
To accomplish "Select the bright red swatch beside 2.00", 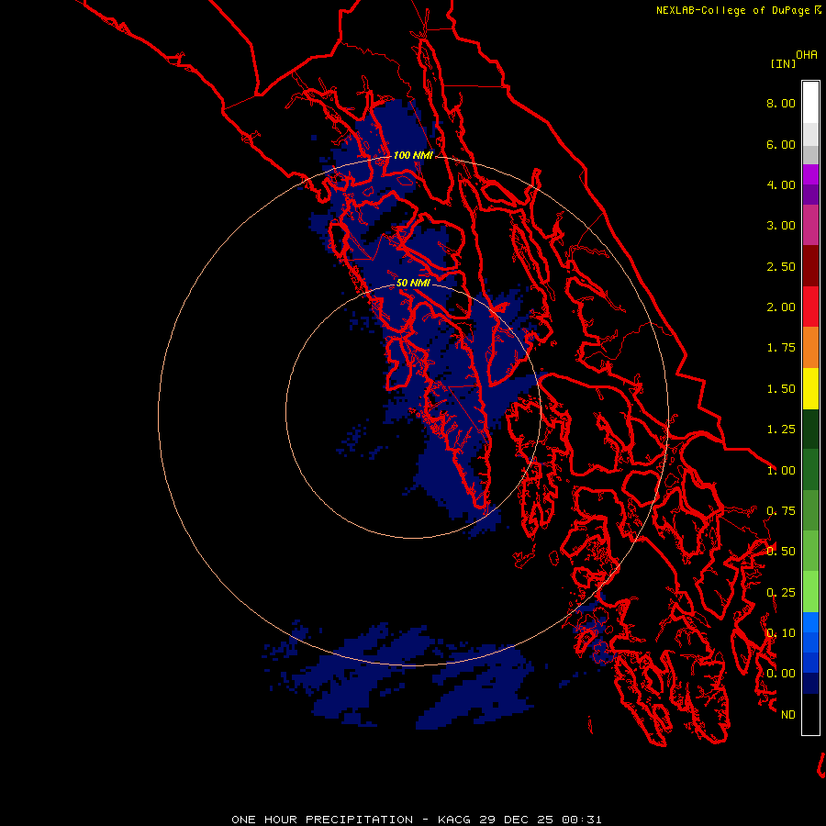I will tap(810, 307).
